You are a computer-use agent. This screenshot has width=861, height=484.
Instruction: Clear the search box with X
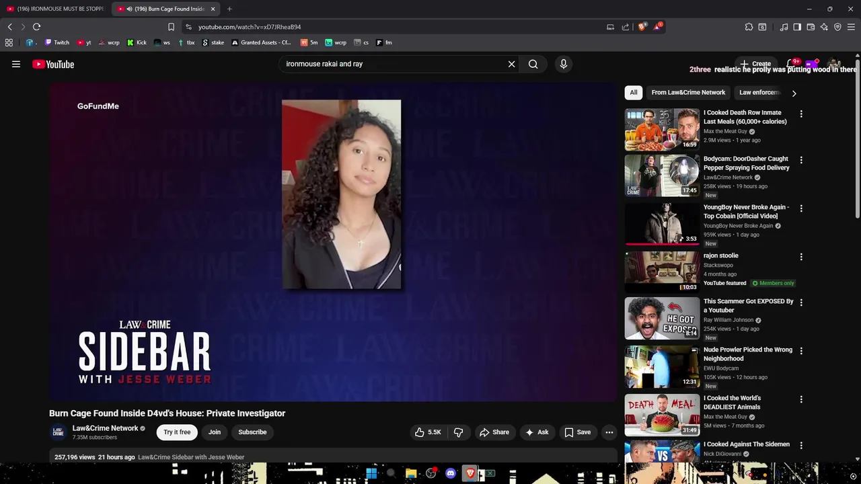tap(511, 64)
